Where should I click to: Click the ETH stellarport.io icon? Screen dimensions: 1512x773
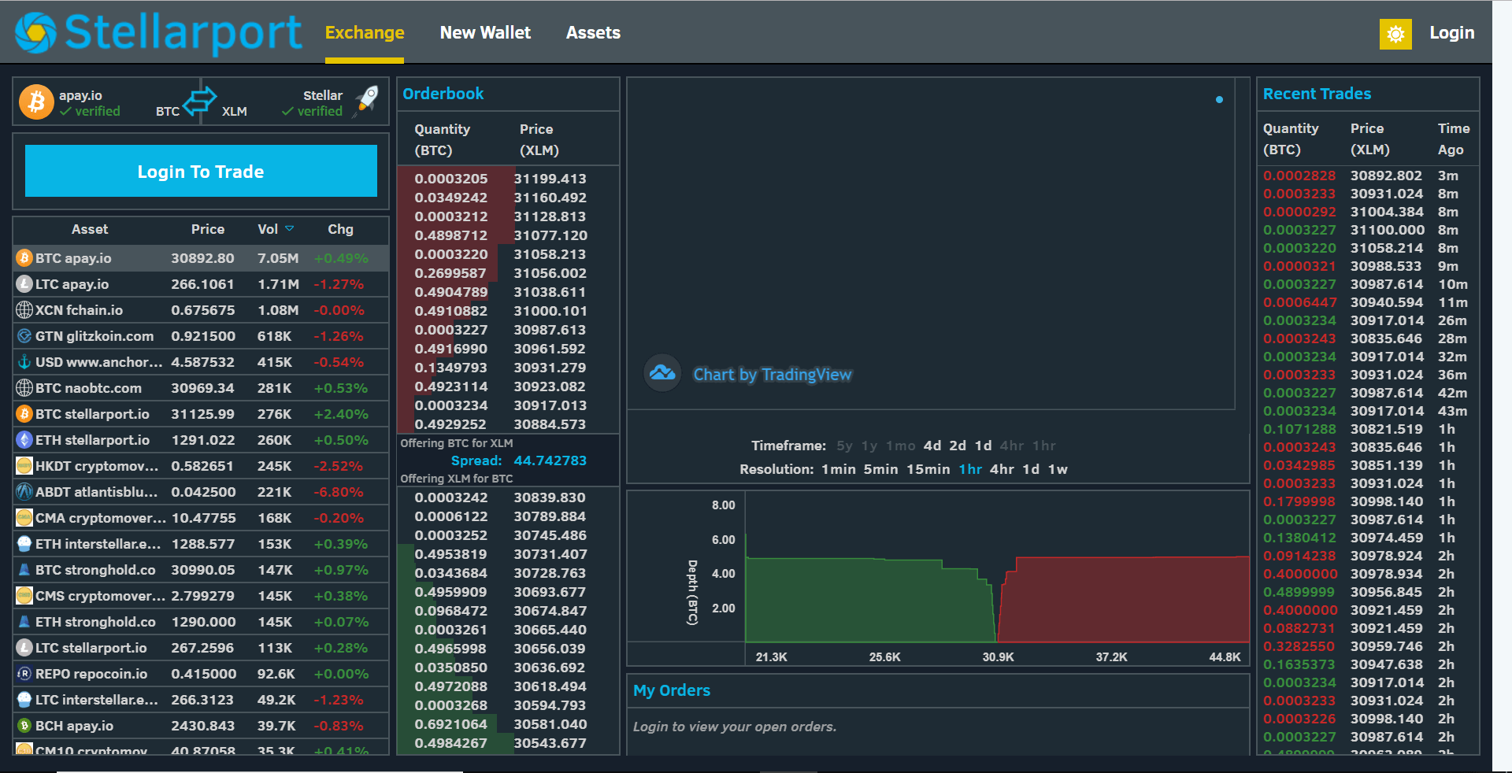[24, 440]
